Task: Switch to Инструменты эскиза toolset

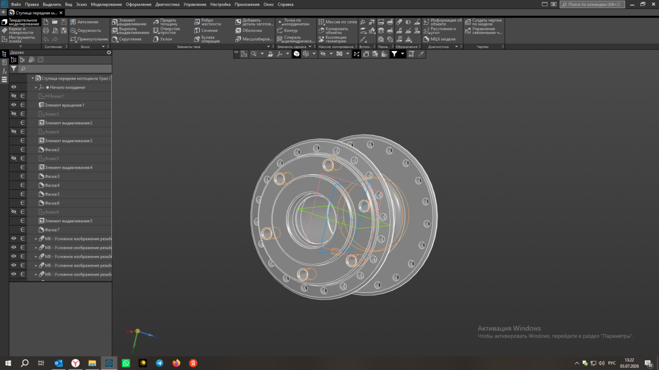Action: (x=21, y=39)
